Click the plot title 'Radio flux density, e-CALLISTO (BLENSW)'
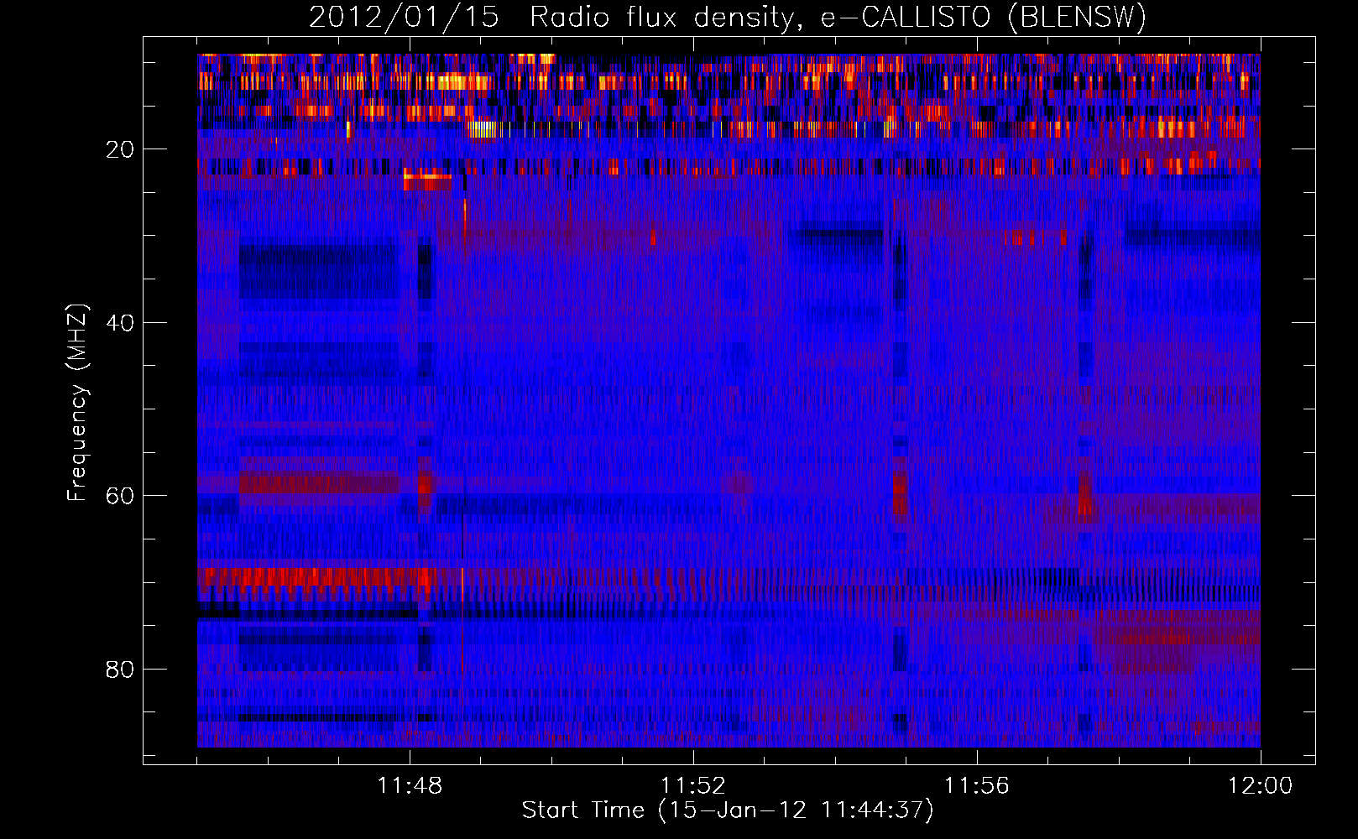Viewport: 1358px width, 839px height. pos(838,18)
